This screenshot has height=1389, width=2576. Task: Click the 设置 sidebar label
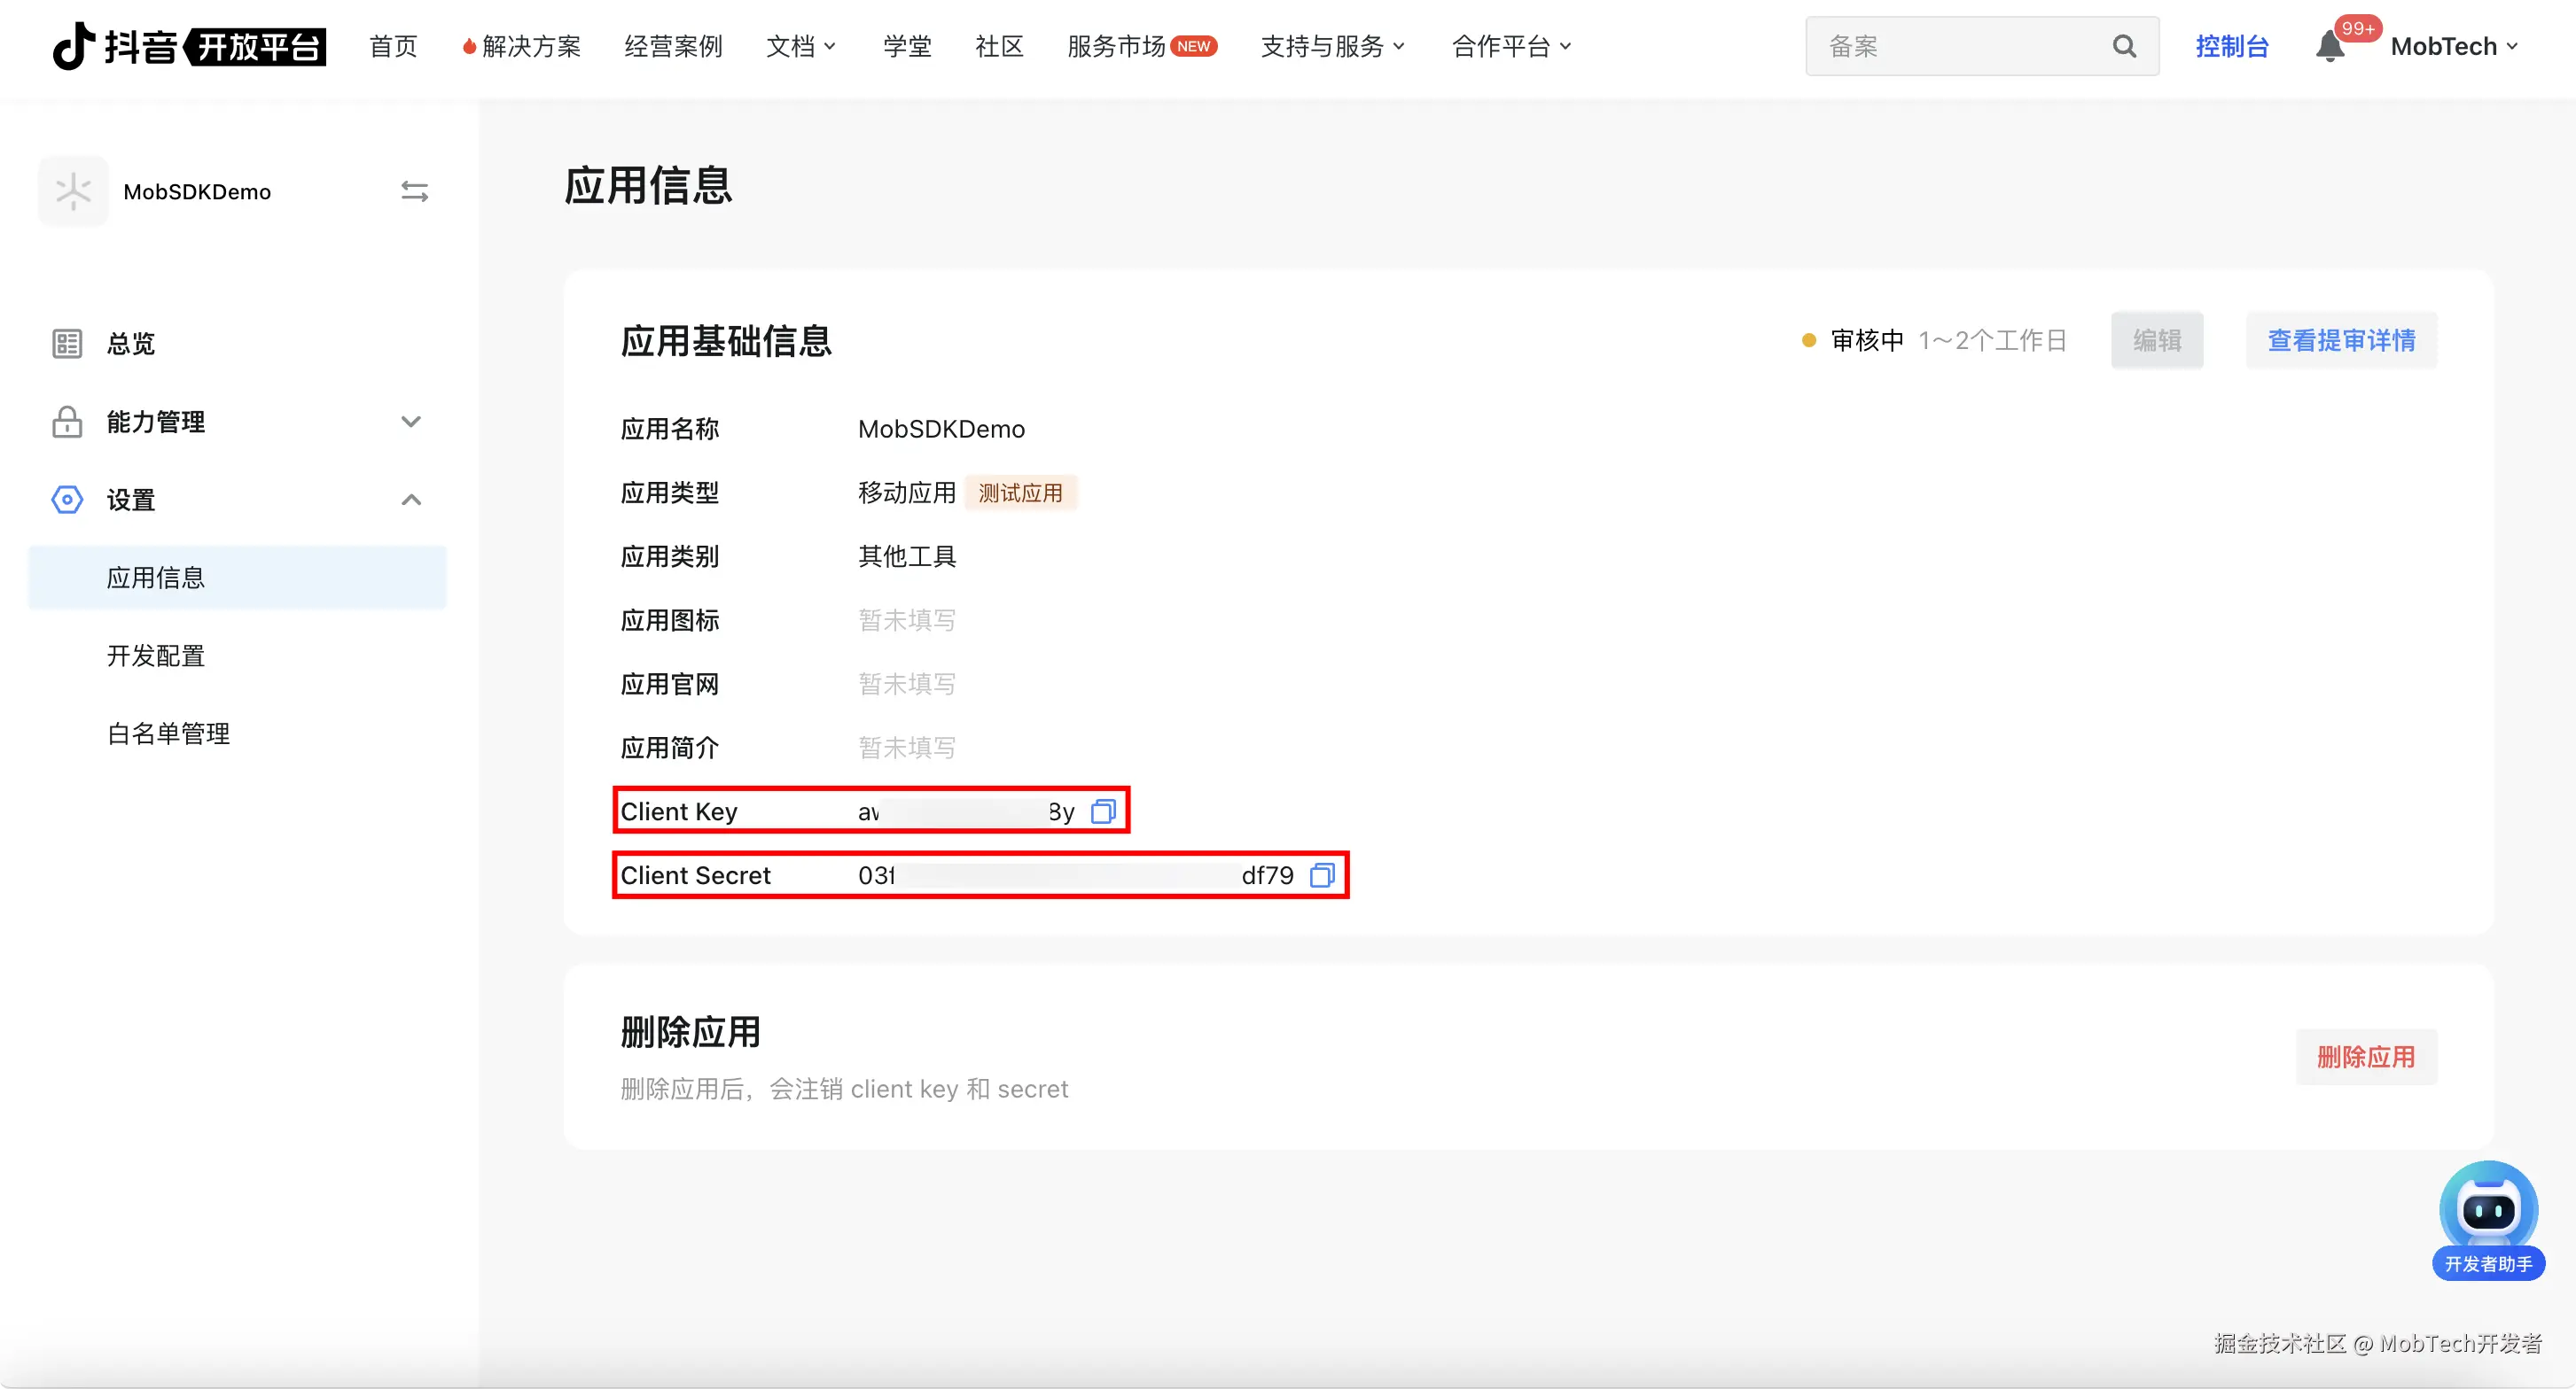[x=131, y=500]
